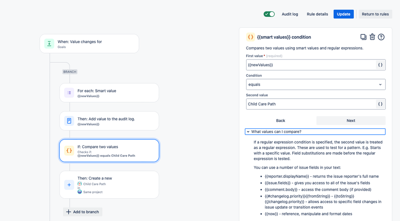Click the Update button

point(343,14)
